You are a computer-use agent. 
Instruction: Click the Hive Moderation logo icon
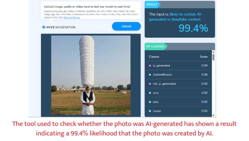tap(44, 27)
